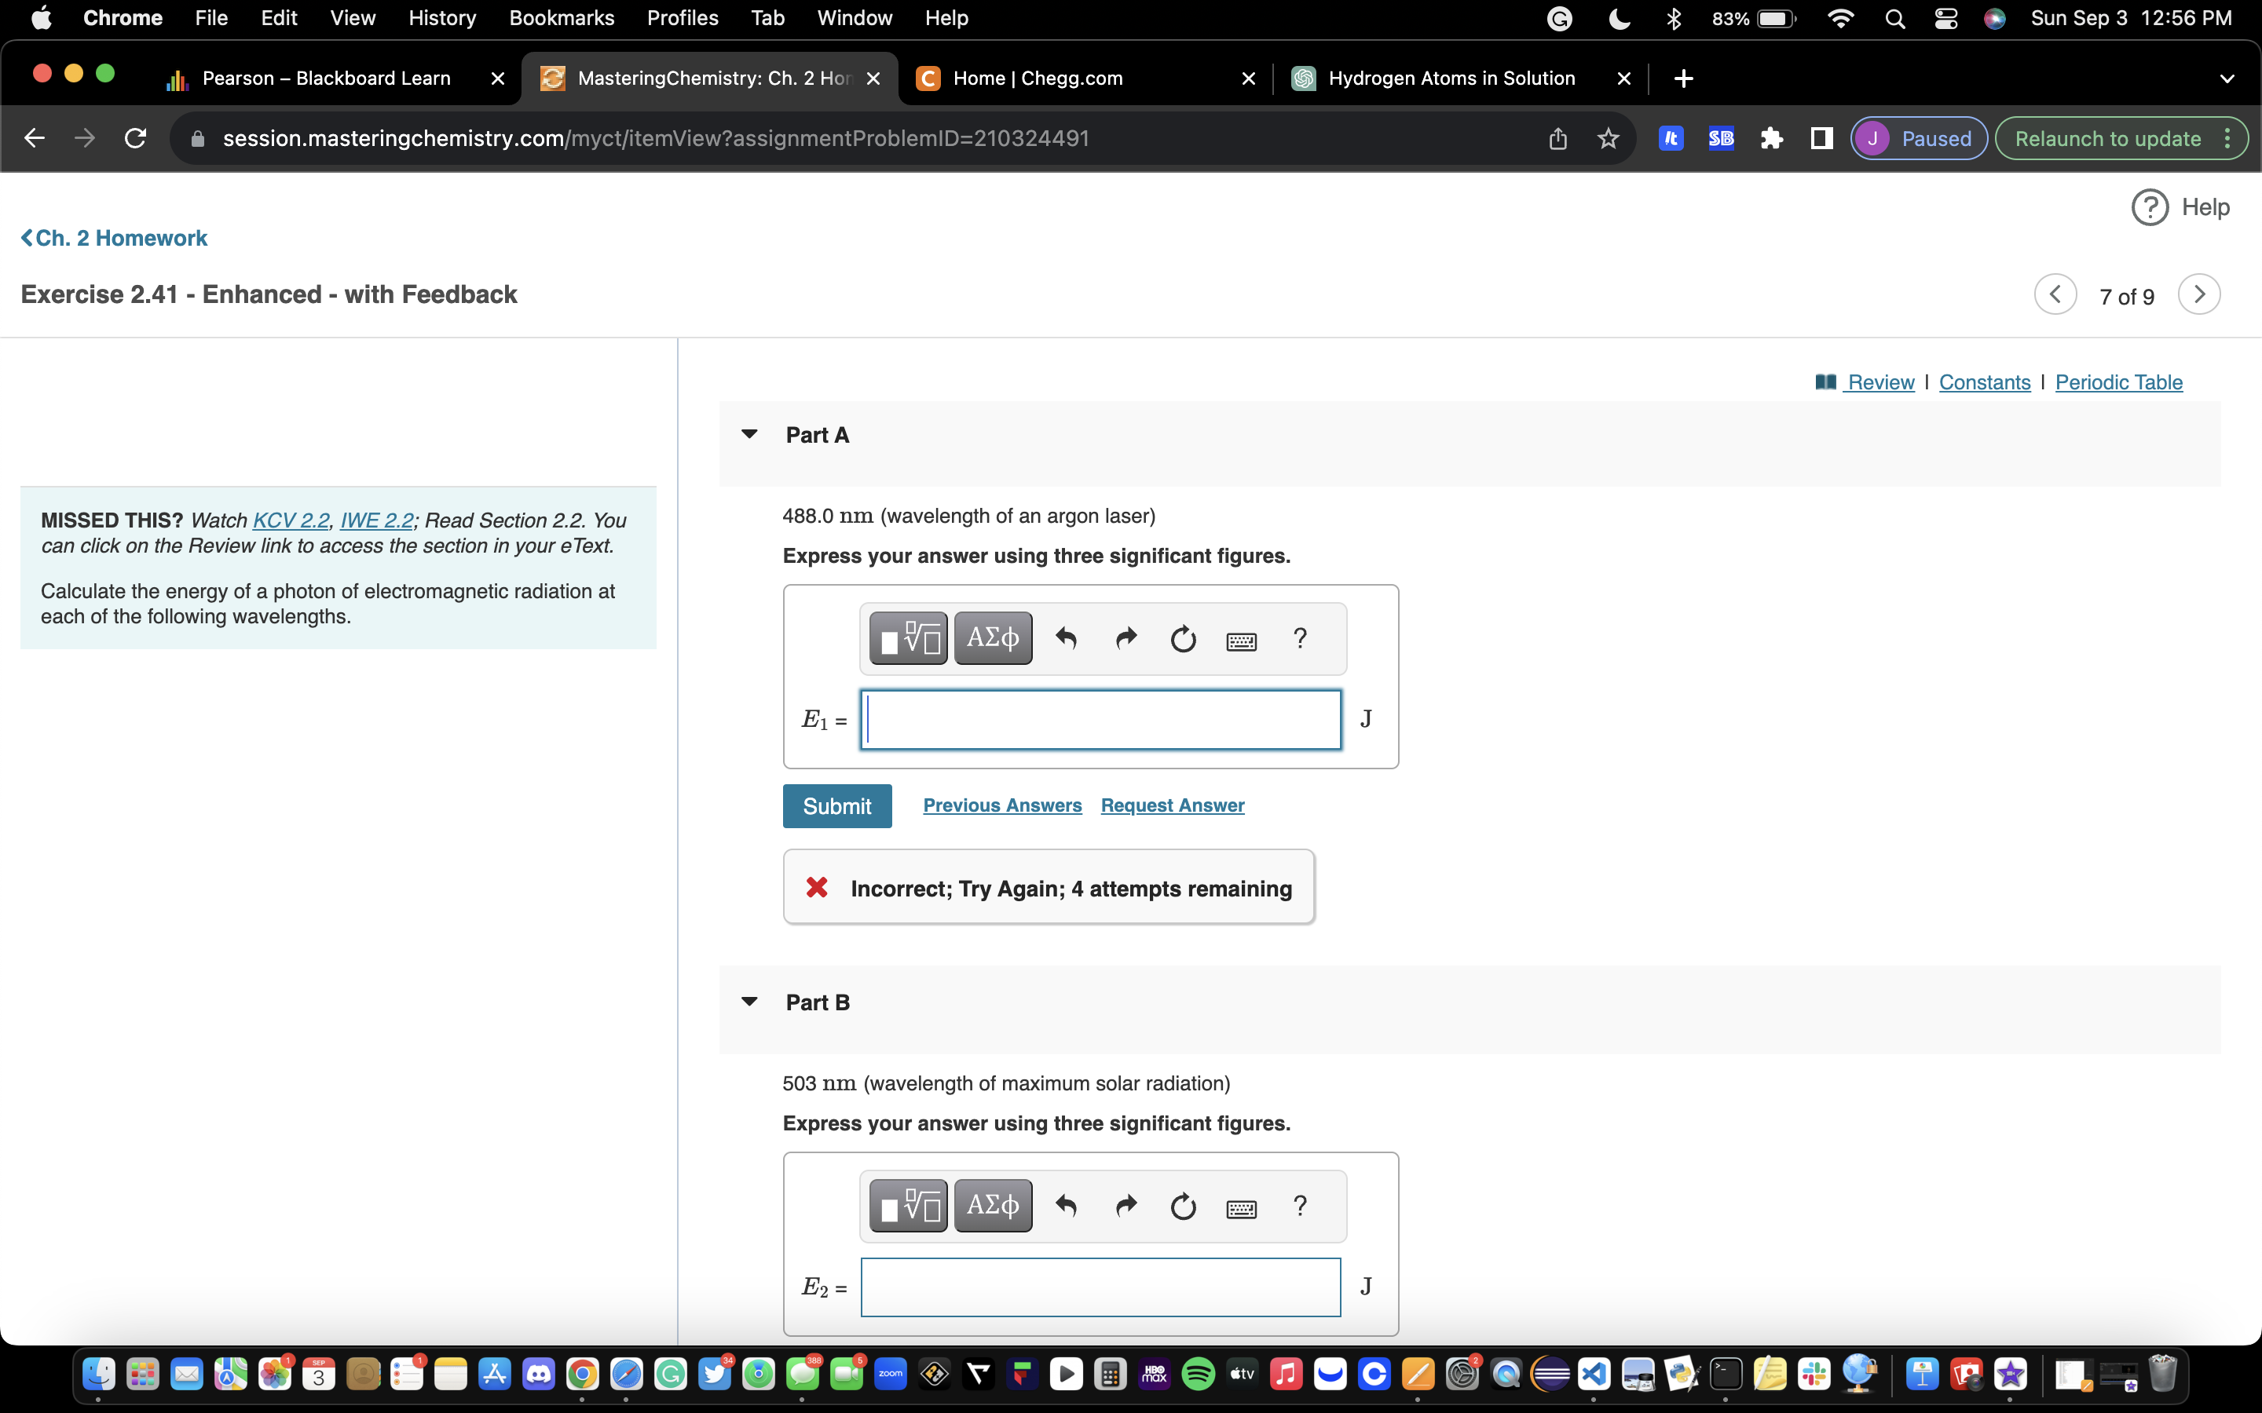Click the E2 answer input field
The image size is (2262, 1413).
(1100, 1287)
